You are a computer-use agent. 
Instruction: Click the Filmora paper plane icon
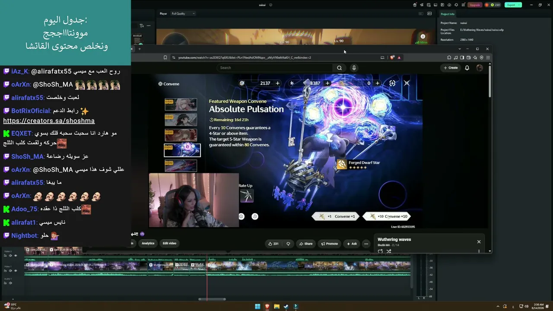coord(421,5)
